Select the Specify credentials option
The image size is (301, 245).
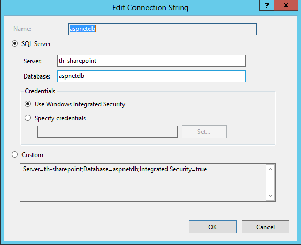pyautogui.click(x=28, y=118)
